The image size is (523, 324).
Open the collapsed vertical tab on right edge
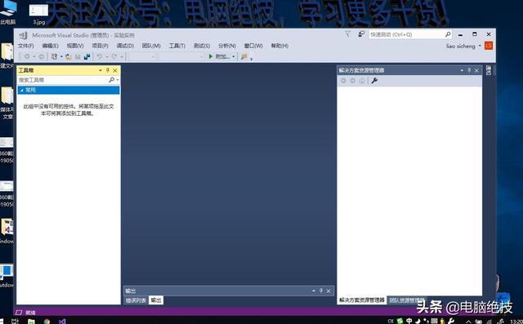pyautogui.click(x=489, y=70)
